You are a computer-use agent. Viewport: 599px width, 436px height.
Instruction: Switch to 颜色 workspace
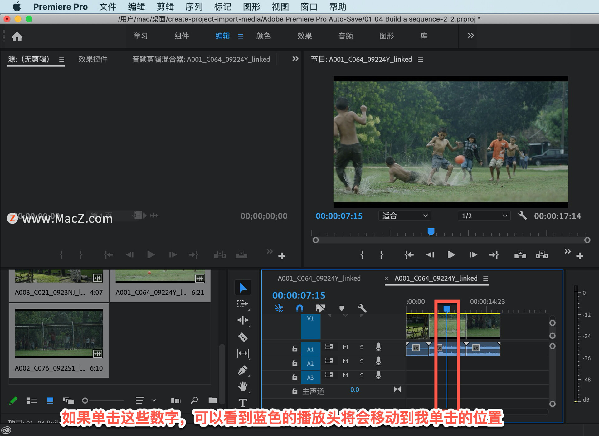click(263, 36)
